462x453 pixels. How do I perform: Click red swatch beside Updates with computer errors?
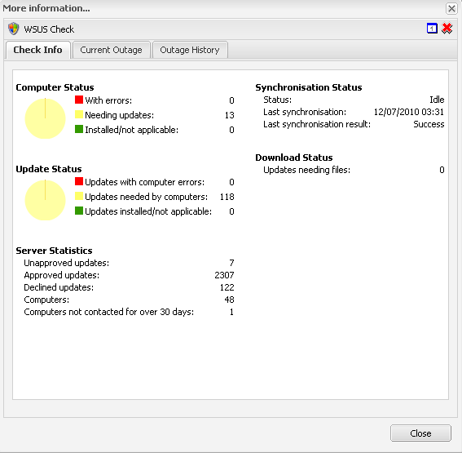tap(79, 181)
